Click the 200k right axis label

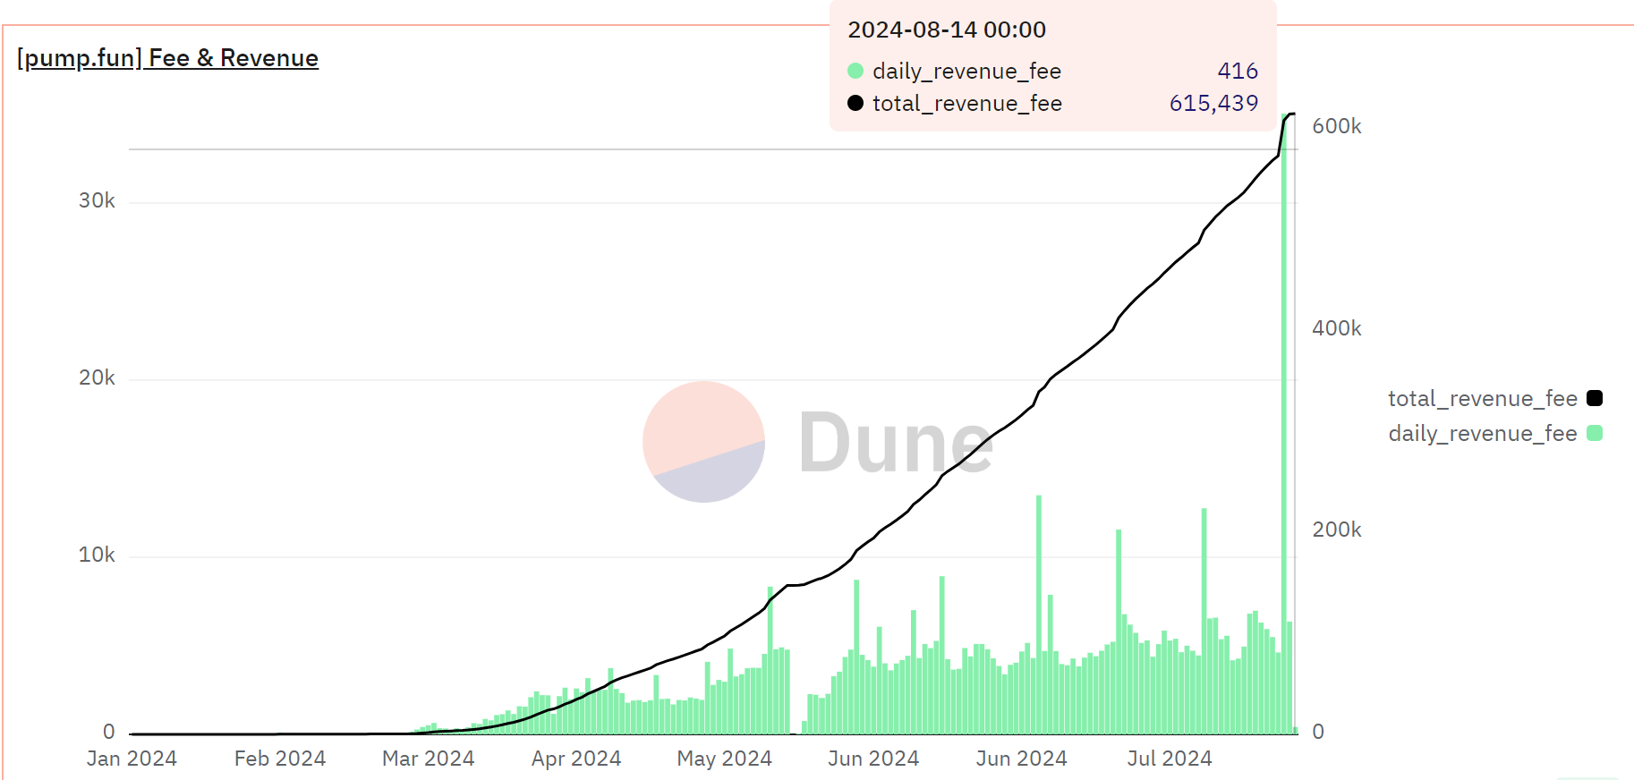click(x=1337, y=530)
